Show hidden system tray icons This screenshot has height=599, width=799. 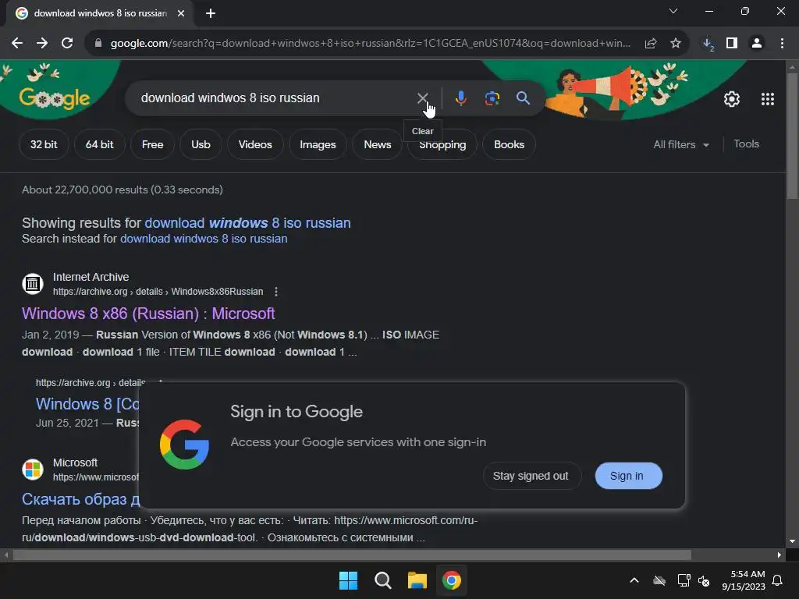point(634,580)
